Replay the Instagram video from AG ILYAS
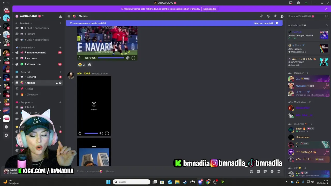The image size is (331, 186). pyautogui.click(x=80, y=133)
